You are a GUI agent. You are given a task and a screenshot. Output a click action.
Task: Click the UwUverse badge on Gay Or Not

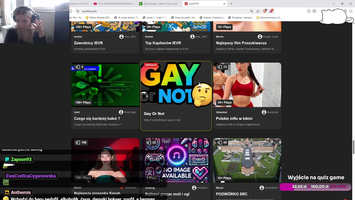(151, 65)
